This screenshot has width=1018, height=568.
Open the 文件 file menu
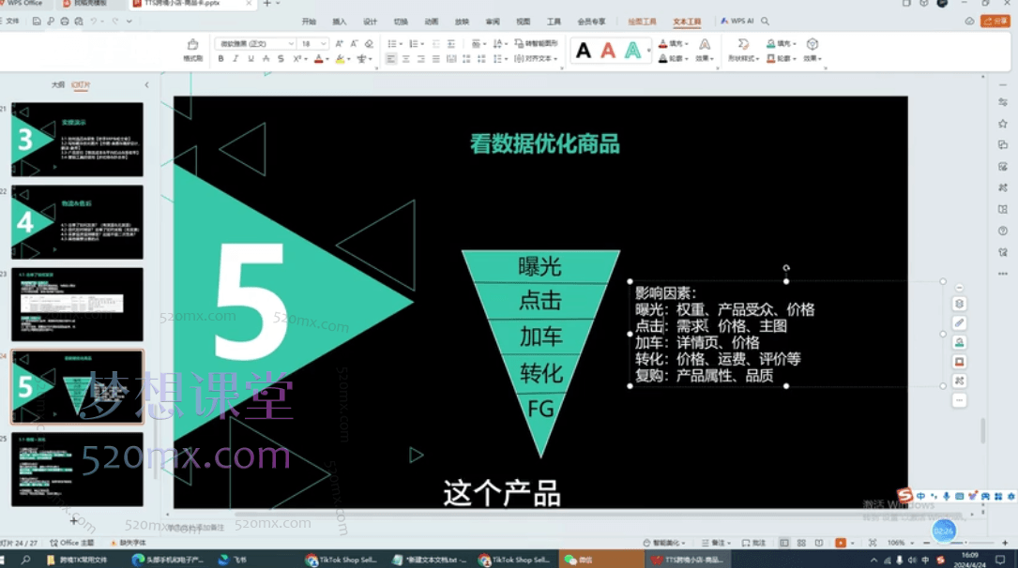tap(13, 21)
